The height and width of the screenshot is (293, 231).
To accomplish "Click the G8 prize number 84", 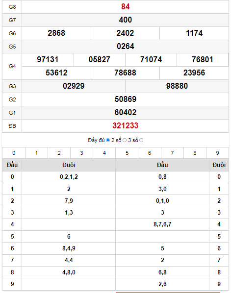I will pyautogui.click(x=126, y=7).
